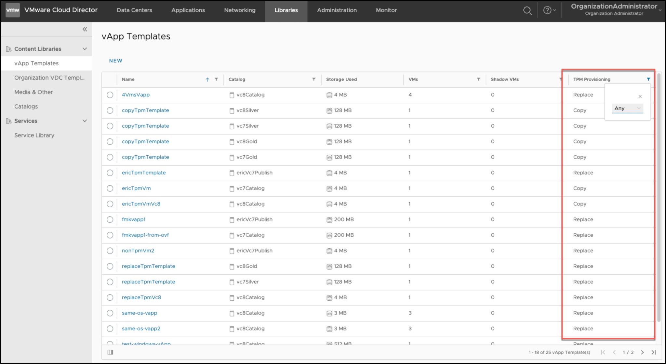Screen dimensions: 666x364
Task: Collapse the Content Libraries section
Action: pyautogui.click(x=85, y=48)
